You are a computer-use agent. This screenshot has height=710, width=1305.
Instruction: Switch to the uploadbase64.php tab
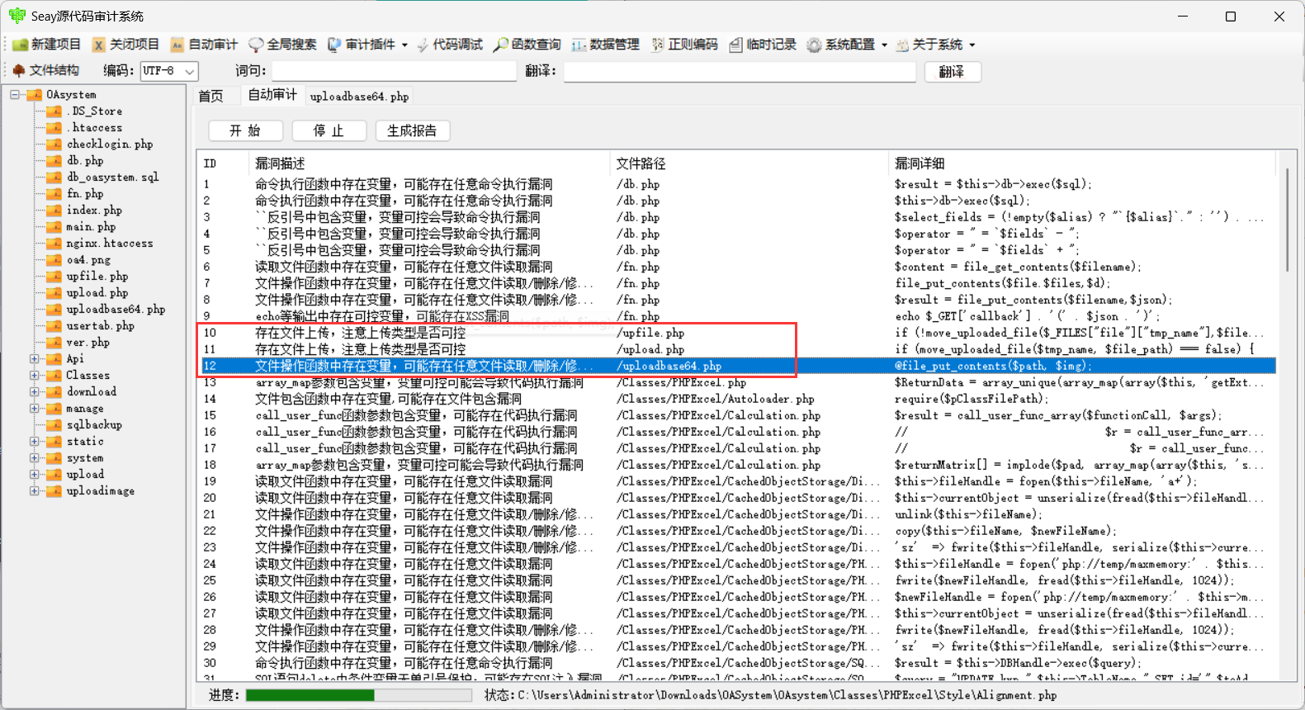[359, 97]
